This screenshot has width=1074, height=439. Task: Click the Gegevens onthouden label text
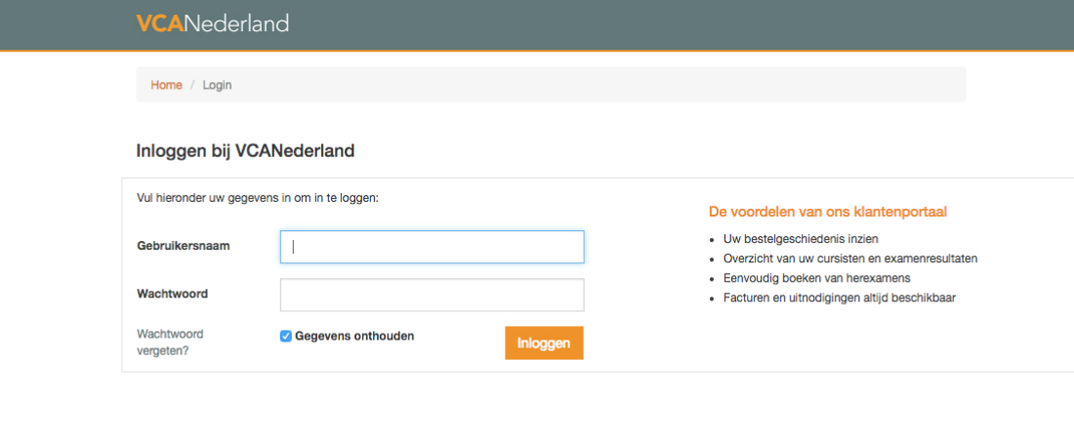coord(354,337)
